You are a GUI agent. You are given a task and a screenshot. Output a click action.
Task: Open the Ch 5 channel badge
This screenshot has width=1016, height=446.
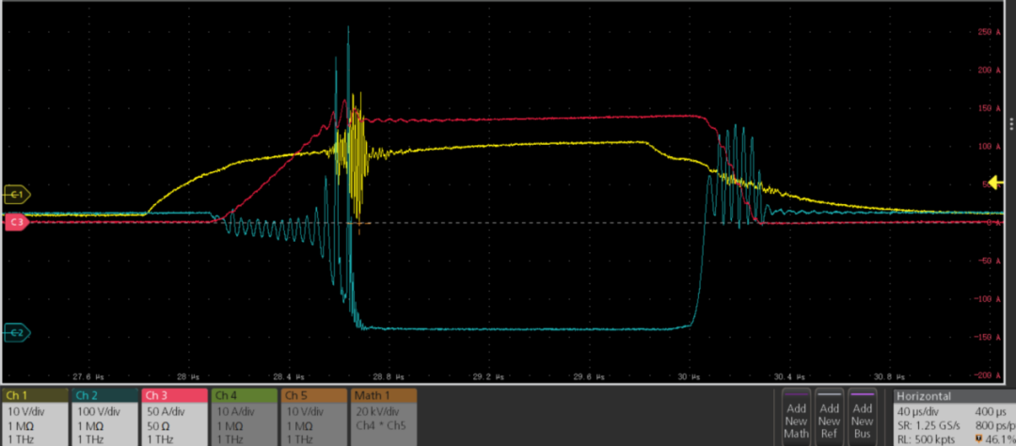(313, 415)
